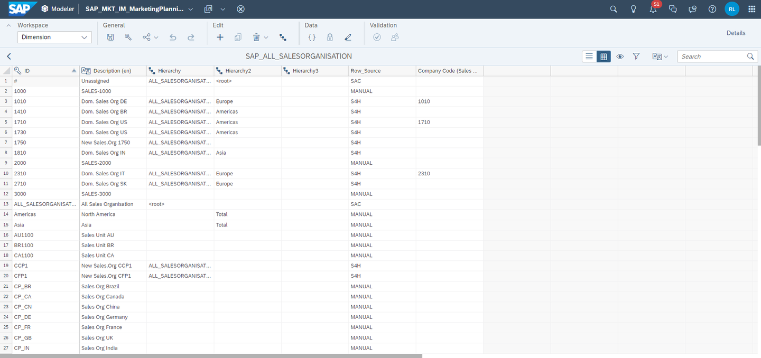Select the Hierarchy3 column header

pos(315,71)
